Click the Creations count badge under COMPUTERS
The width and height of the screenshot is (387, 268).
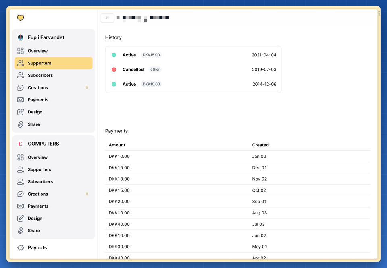87,194
